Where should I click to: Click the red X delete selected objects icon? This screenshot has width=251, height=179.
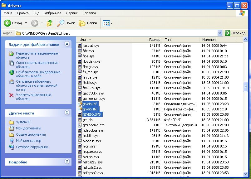(12, 95)
